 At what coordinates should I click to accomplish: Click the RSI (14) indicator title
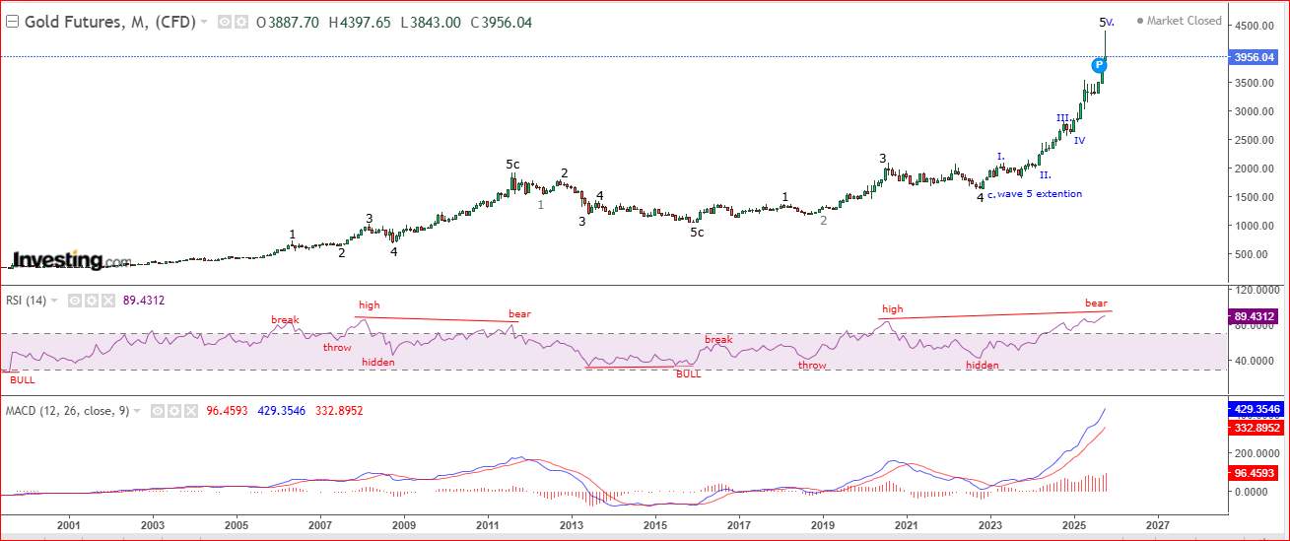[x=27, y=301]
